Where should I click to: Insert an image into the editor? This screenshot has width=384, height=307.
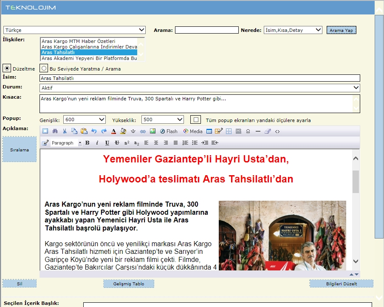152,131
